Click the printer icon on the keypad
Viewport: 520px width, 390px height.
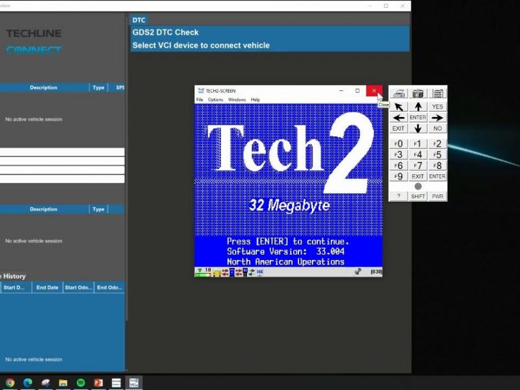399,93
